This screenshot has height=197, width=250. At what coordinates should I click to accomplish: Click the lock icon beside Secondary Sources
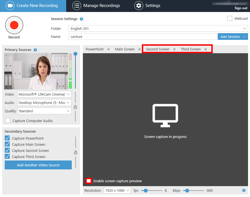75,153
